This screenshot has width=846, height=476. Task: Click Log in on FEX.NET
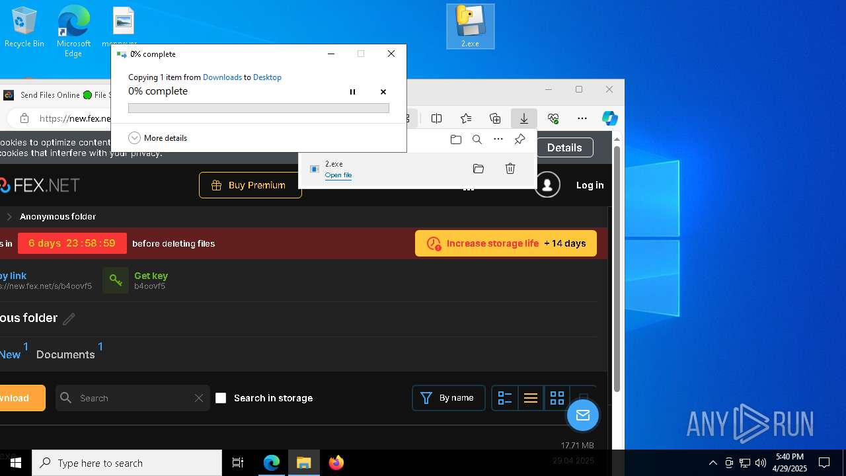tap(590, 185)
